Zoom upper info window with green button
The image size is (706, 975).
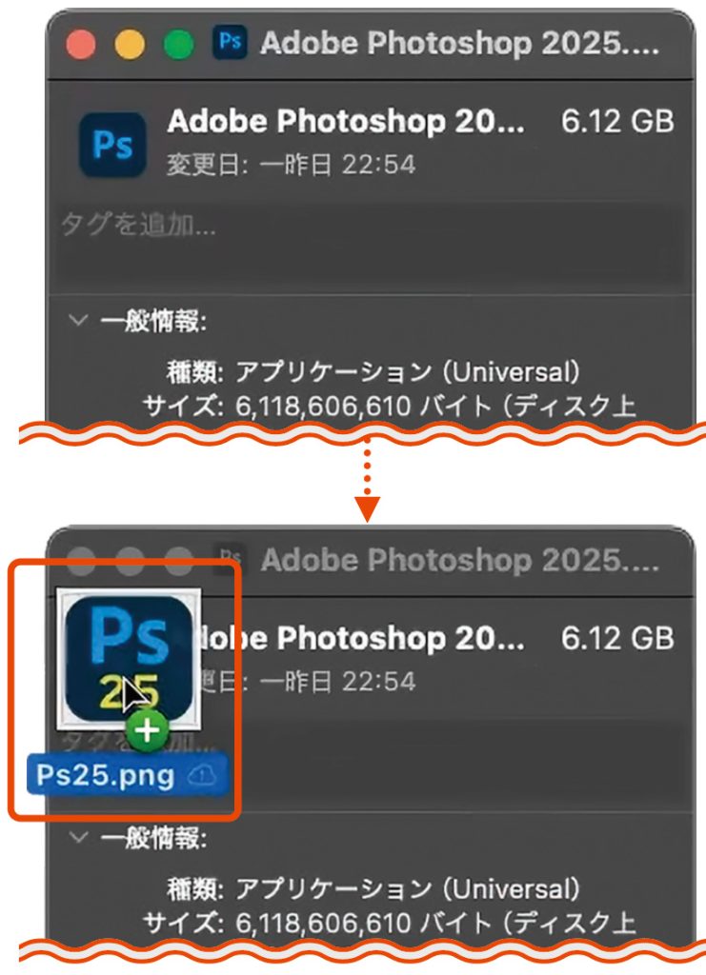178,45
